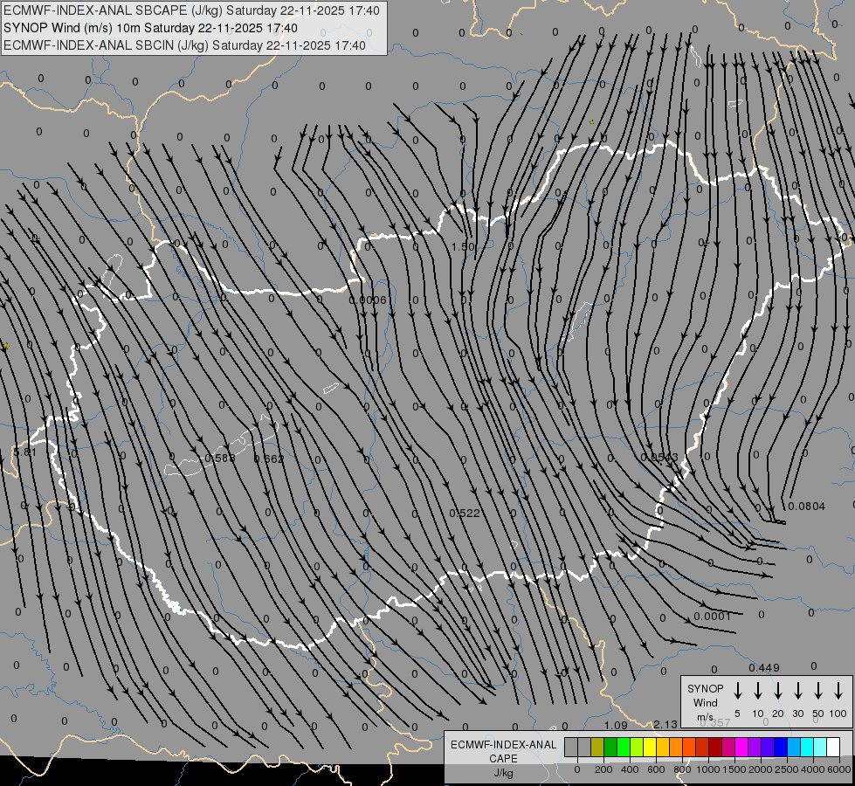Click the SYNOP Wind 10m title line
Viewport: 855px width, 786px height.
pyautogui.click(x=150, y=28)
